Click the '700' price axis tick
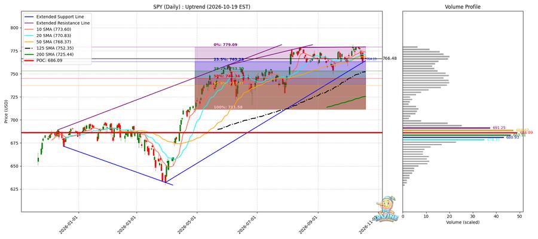This screenshot has height=239, width=538. pos(16,120)
